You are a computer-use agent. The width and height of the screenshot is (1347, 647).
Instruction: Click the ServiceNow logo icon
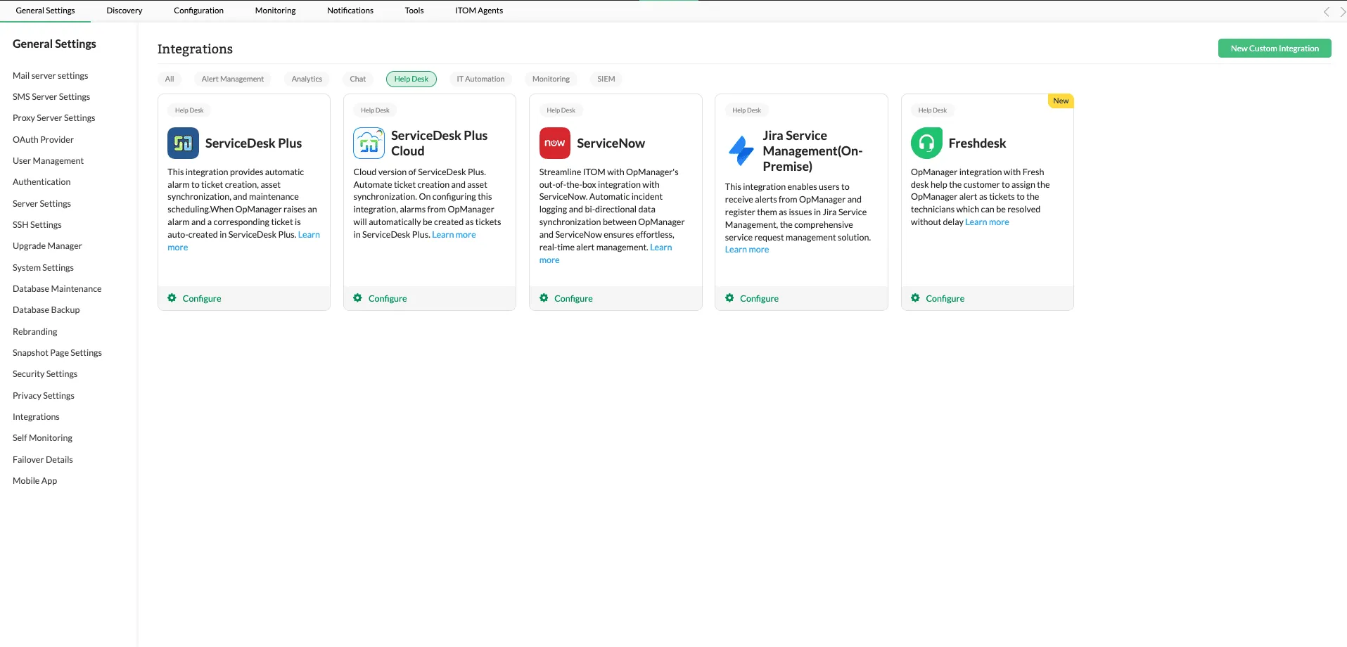pos(555,143)
